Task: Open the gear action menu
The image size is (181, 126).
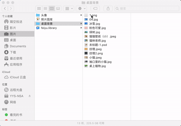Action: [81, 8]
